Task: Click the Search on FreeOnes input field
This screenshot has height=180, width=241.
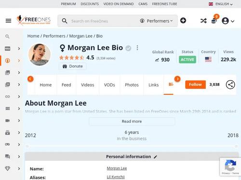Action: [103, 21]
